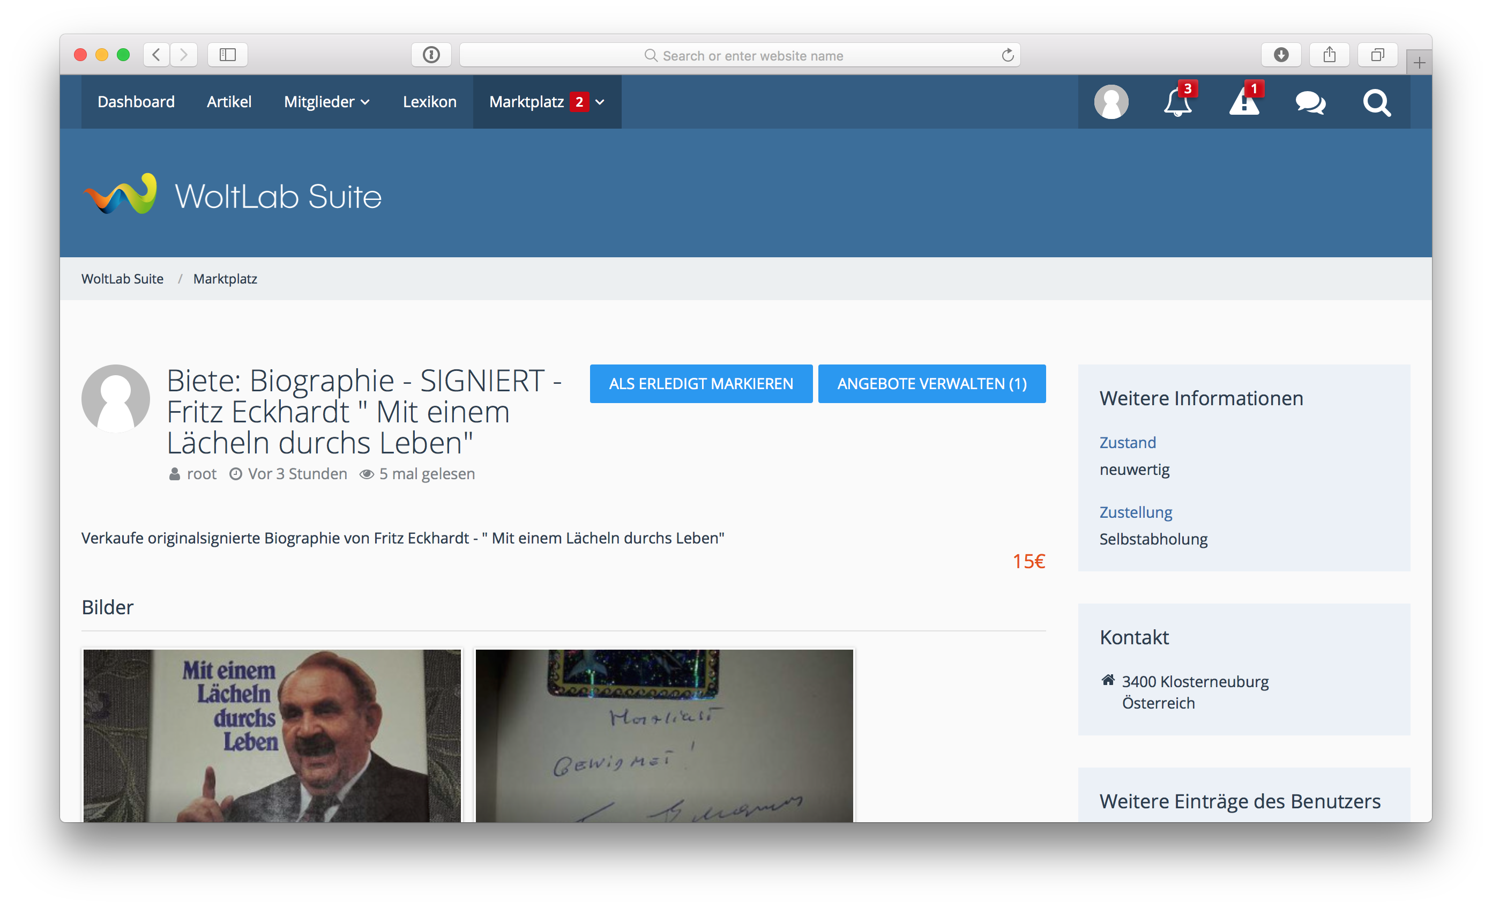Reload the page with refresh icon
The image size is (1492, 908).
pyautogui.click(x=1008, y=56)
